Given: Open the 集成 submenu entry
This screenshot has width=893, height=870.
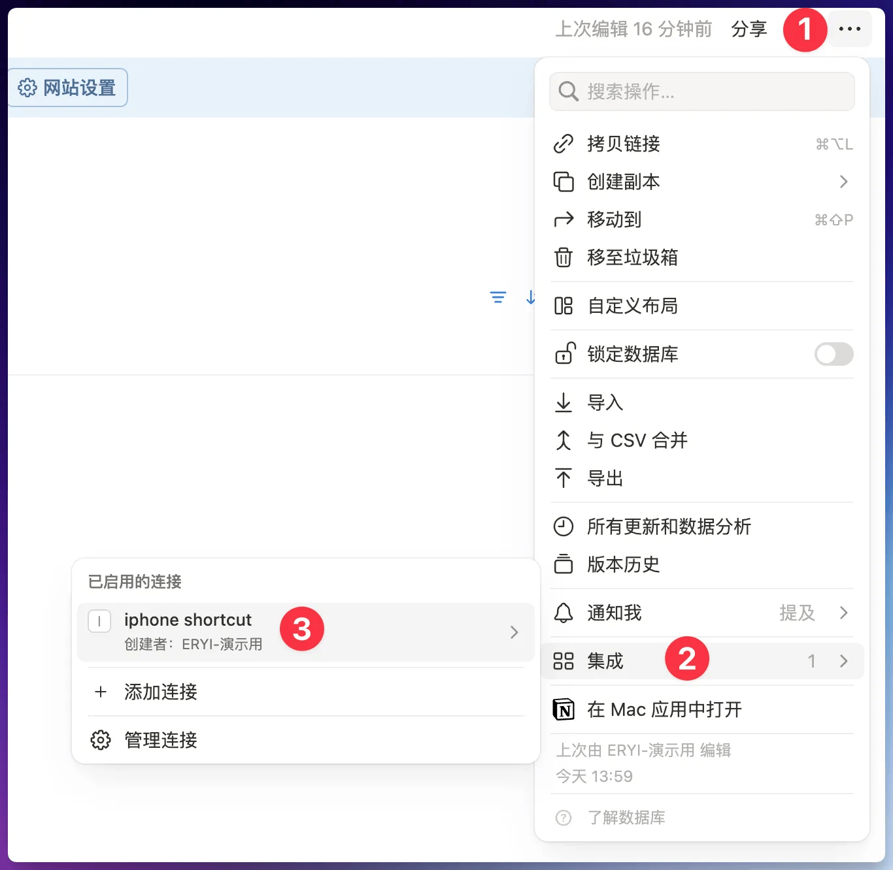Looking at the screenshot, I should tap(605, 661).
